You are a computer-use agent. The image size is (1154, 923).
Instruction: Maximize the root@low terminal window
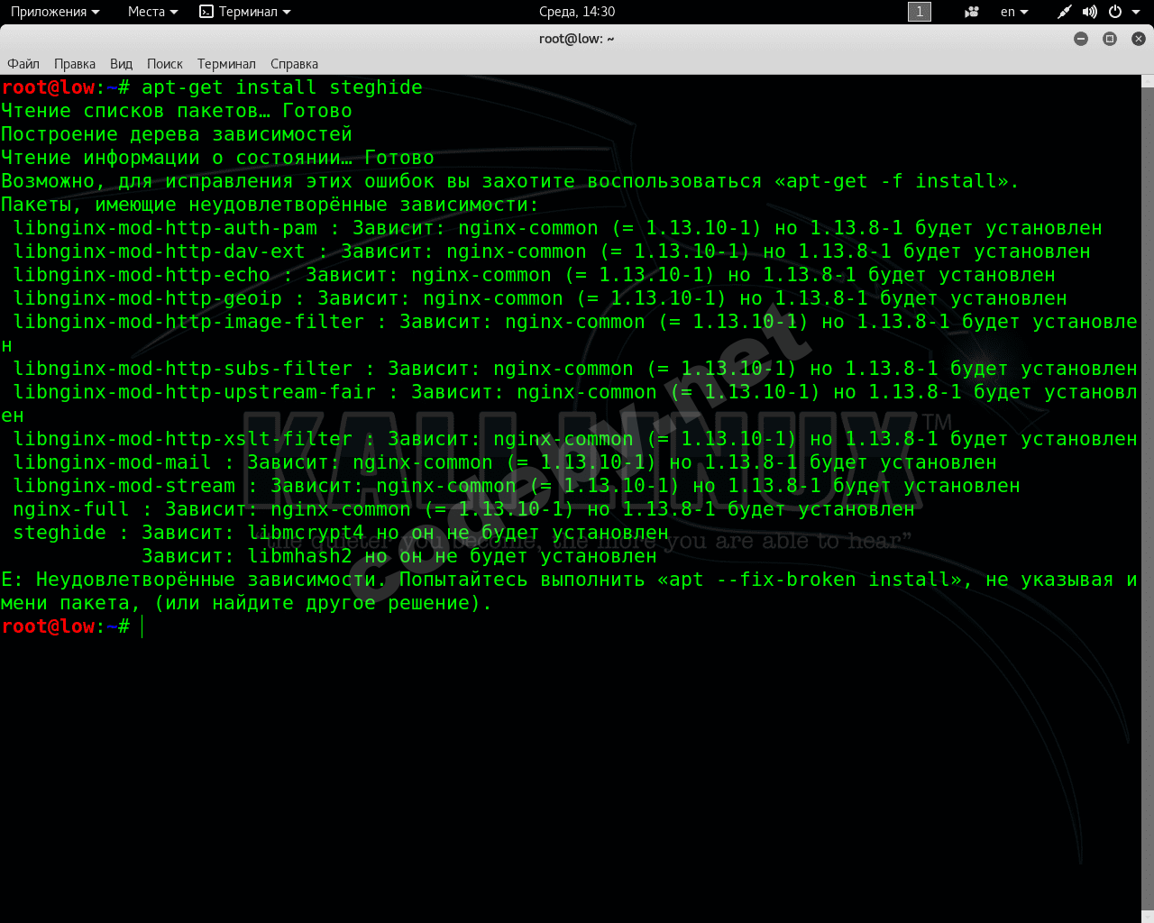(1110, 39)
